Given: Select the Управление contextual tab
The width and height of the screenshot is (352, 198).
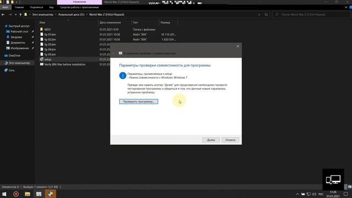Looking at the screenshot, I should tap(79, 2).
